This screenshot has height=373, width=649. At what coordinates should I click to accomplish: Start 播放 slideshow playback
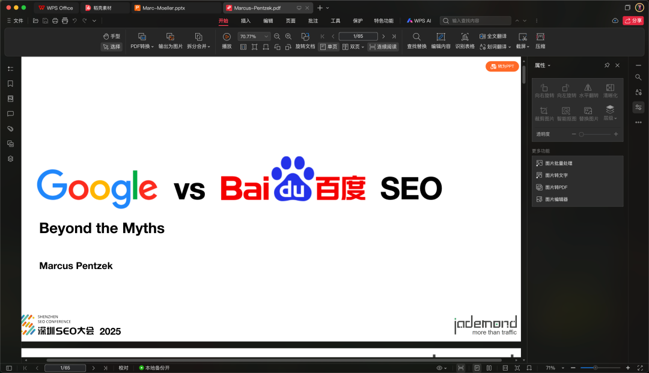[227, 41]
